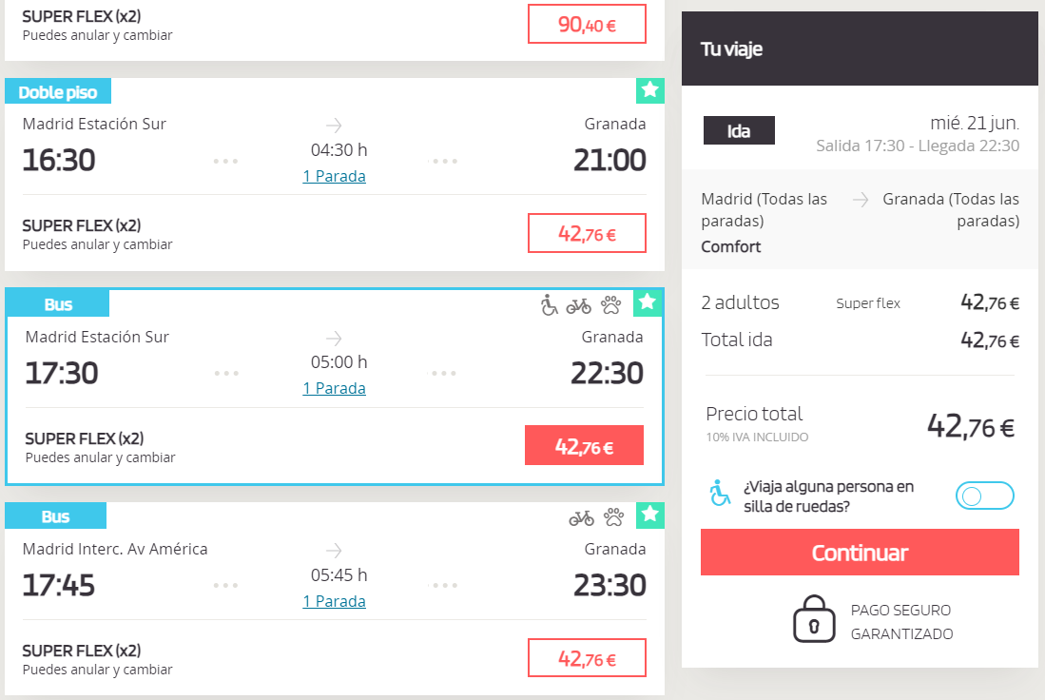Open the 1 Parada link for 17:30 trip
This screenshot has height=700, width=1045.
click(x=334, y=388)
